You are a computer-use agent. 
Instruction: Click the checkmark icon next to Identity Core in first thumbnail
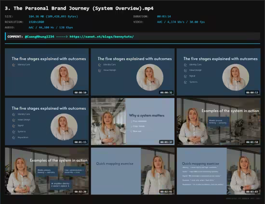[x=13, y=65]
